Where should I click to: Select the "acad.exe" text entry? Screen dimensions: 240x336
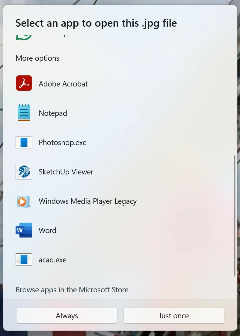coord(52,260)
